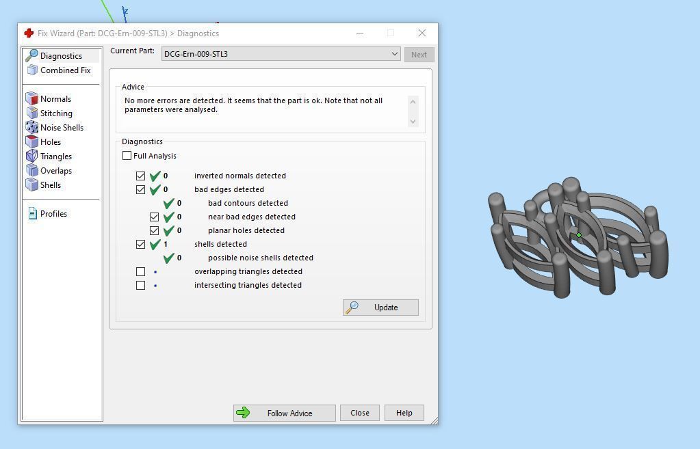Enable intersecting triangles detected checkbox
This screenshot has height=449, width=700.
(x=141, y=286)
